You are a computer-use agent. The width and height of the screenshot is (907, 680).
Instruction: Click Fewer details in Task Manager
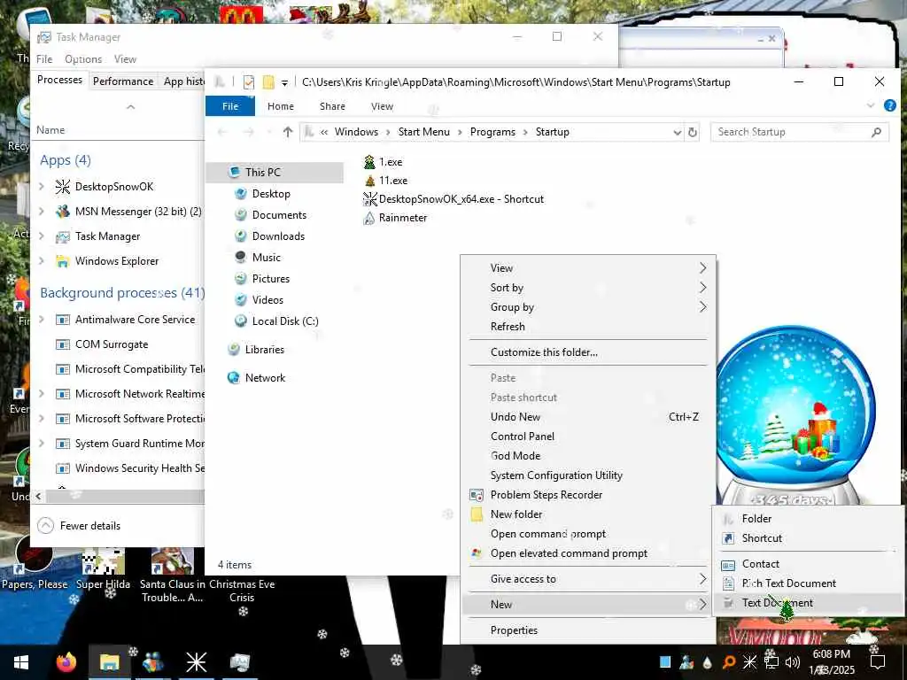pos(79,526)
